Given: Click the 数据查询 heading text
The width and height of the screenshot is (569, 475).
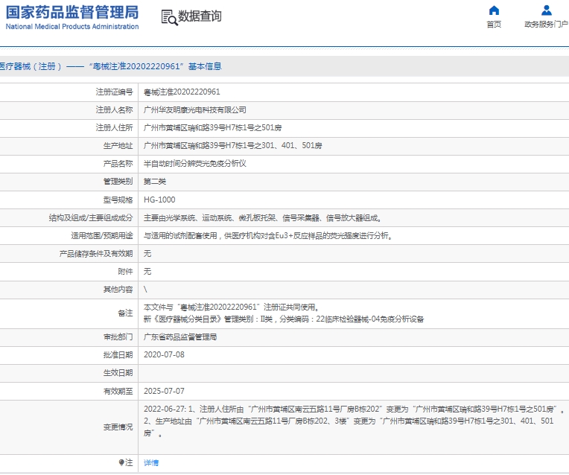Looking at the screenshot, I should tap(200, 16).
